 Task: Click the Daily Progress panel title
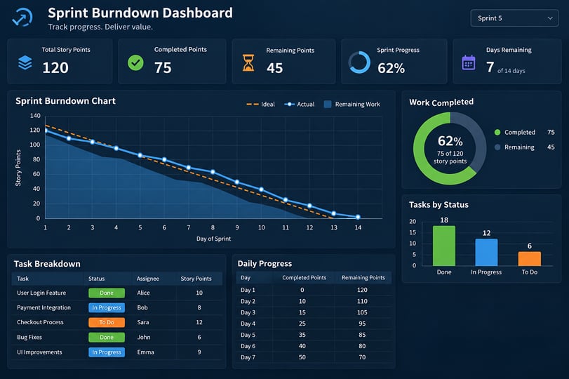point(265,264)
